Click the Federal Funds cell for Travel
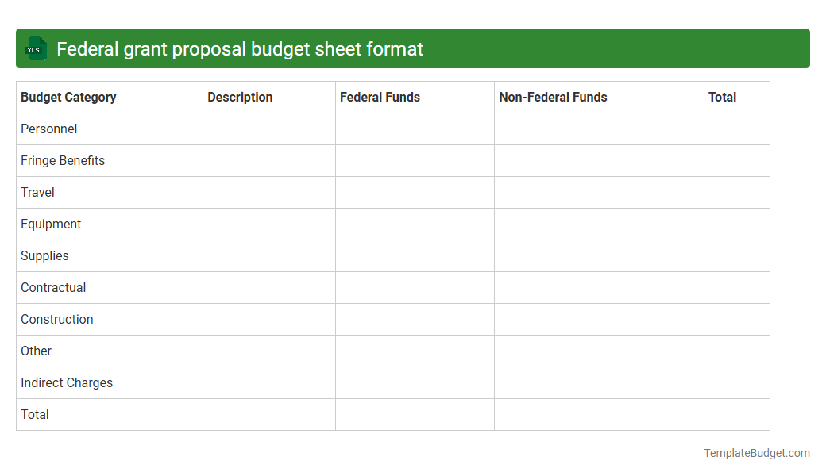 (414, 192)
